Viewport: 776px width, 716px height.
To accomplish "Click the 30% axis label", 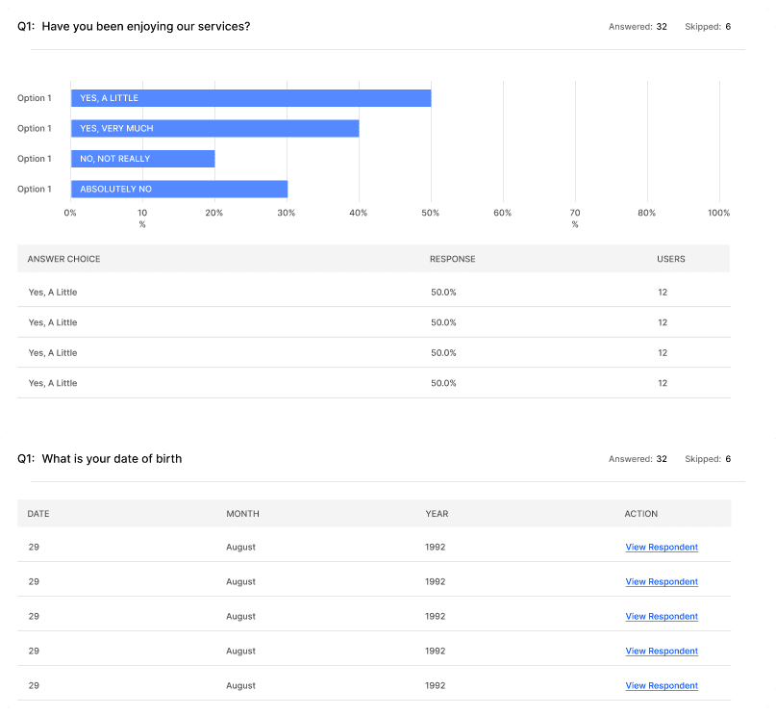I will point(287,213).
